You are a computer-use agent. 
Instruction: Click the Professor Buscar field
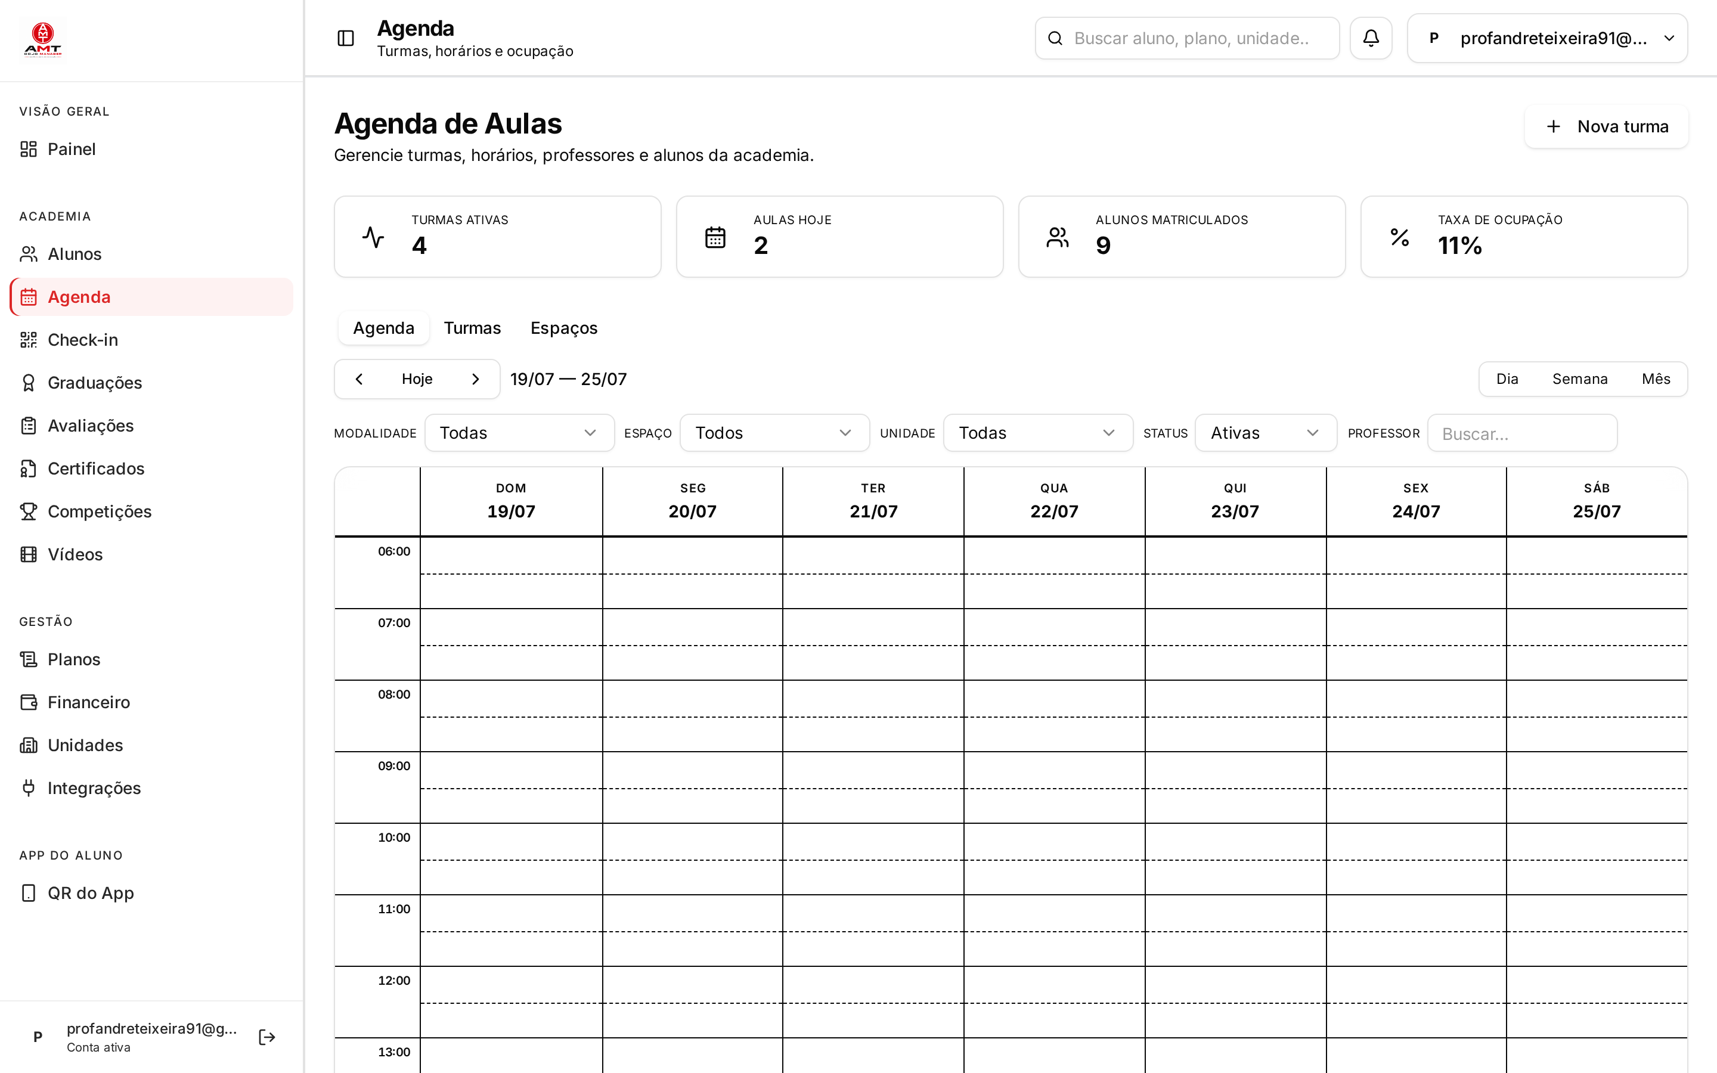click(x=1522, y=433)
